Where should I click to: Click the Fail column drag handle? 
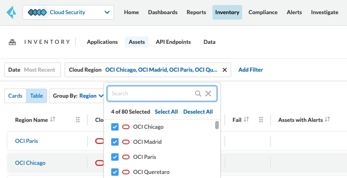[x=261, y=120]
